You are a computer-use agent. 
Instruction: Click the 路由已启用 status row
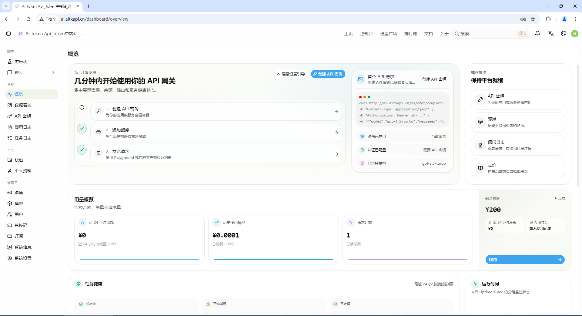pos(403,136)
